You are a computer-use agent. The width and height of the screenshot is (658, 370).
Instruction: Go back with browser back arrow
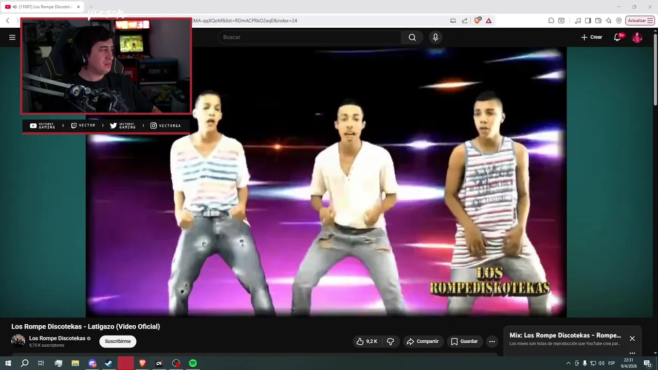pyautogui.click(x=7, y=21)
